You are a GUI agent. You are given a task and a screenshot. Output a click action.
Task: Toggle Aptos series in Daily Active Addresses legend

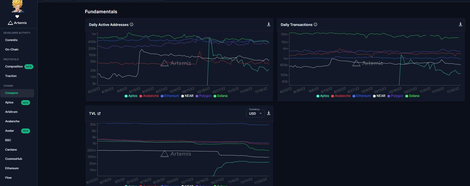[131, 96]
